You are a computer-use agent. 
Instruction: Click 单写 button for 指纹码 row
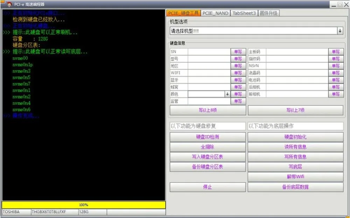pyautogui.click(x=336, y=59)
